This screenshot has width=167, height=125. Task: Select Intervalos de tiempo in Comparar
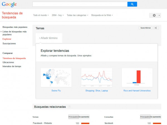(x=12, y=66)
